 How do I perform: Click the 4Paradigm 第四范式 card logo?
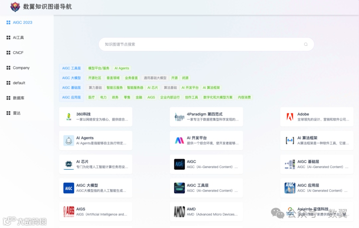coord(179,117)
